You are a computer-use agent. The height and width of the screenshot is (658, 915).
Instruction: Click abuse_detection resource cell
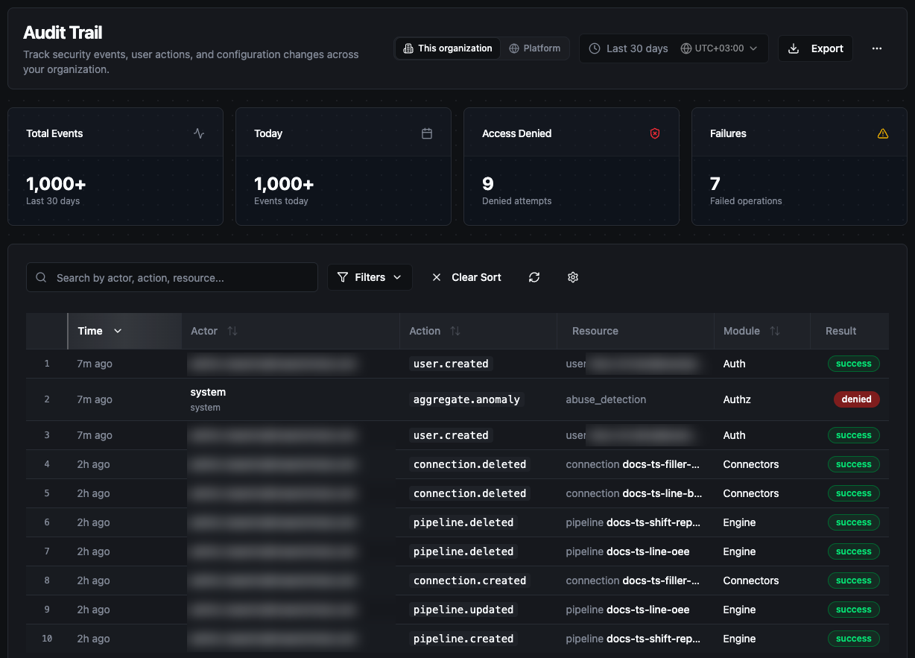pyautogui.click(x=606, y=399)
